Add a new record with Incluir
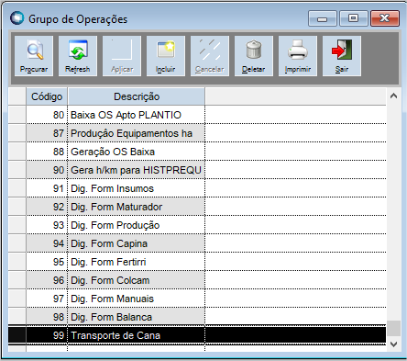Viewport: 407px width, 361px height. 166,56
